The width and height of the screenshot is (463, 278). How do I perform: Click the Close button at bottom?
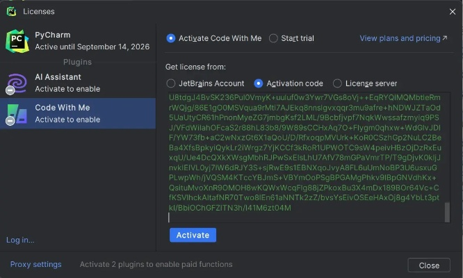point(429,265)
